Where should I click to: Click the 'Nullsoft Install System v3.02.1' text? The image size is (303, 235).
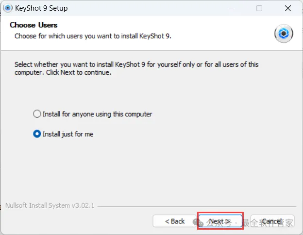tap(50, 206)
